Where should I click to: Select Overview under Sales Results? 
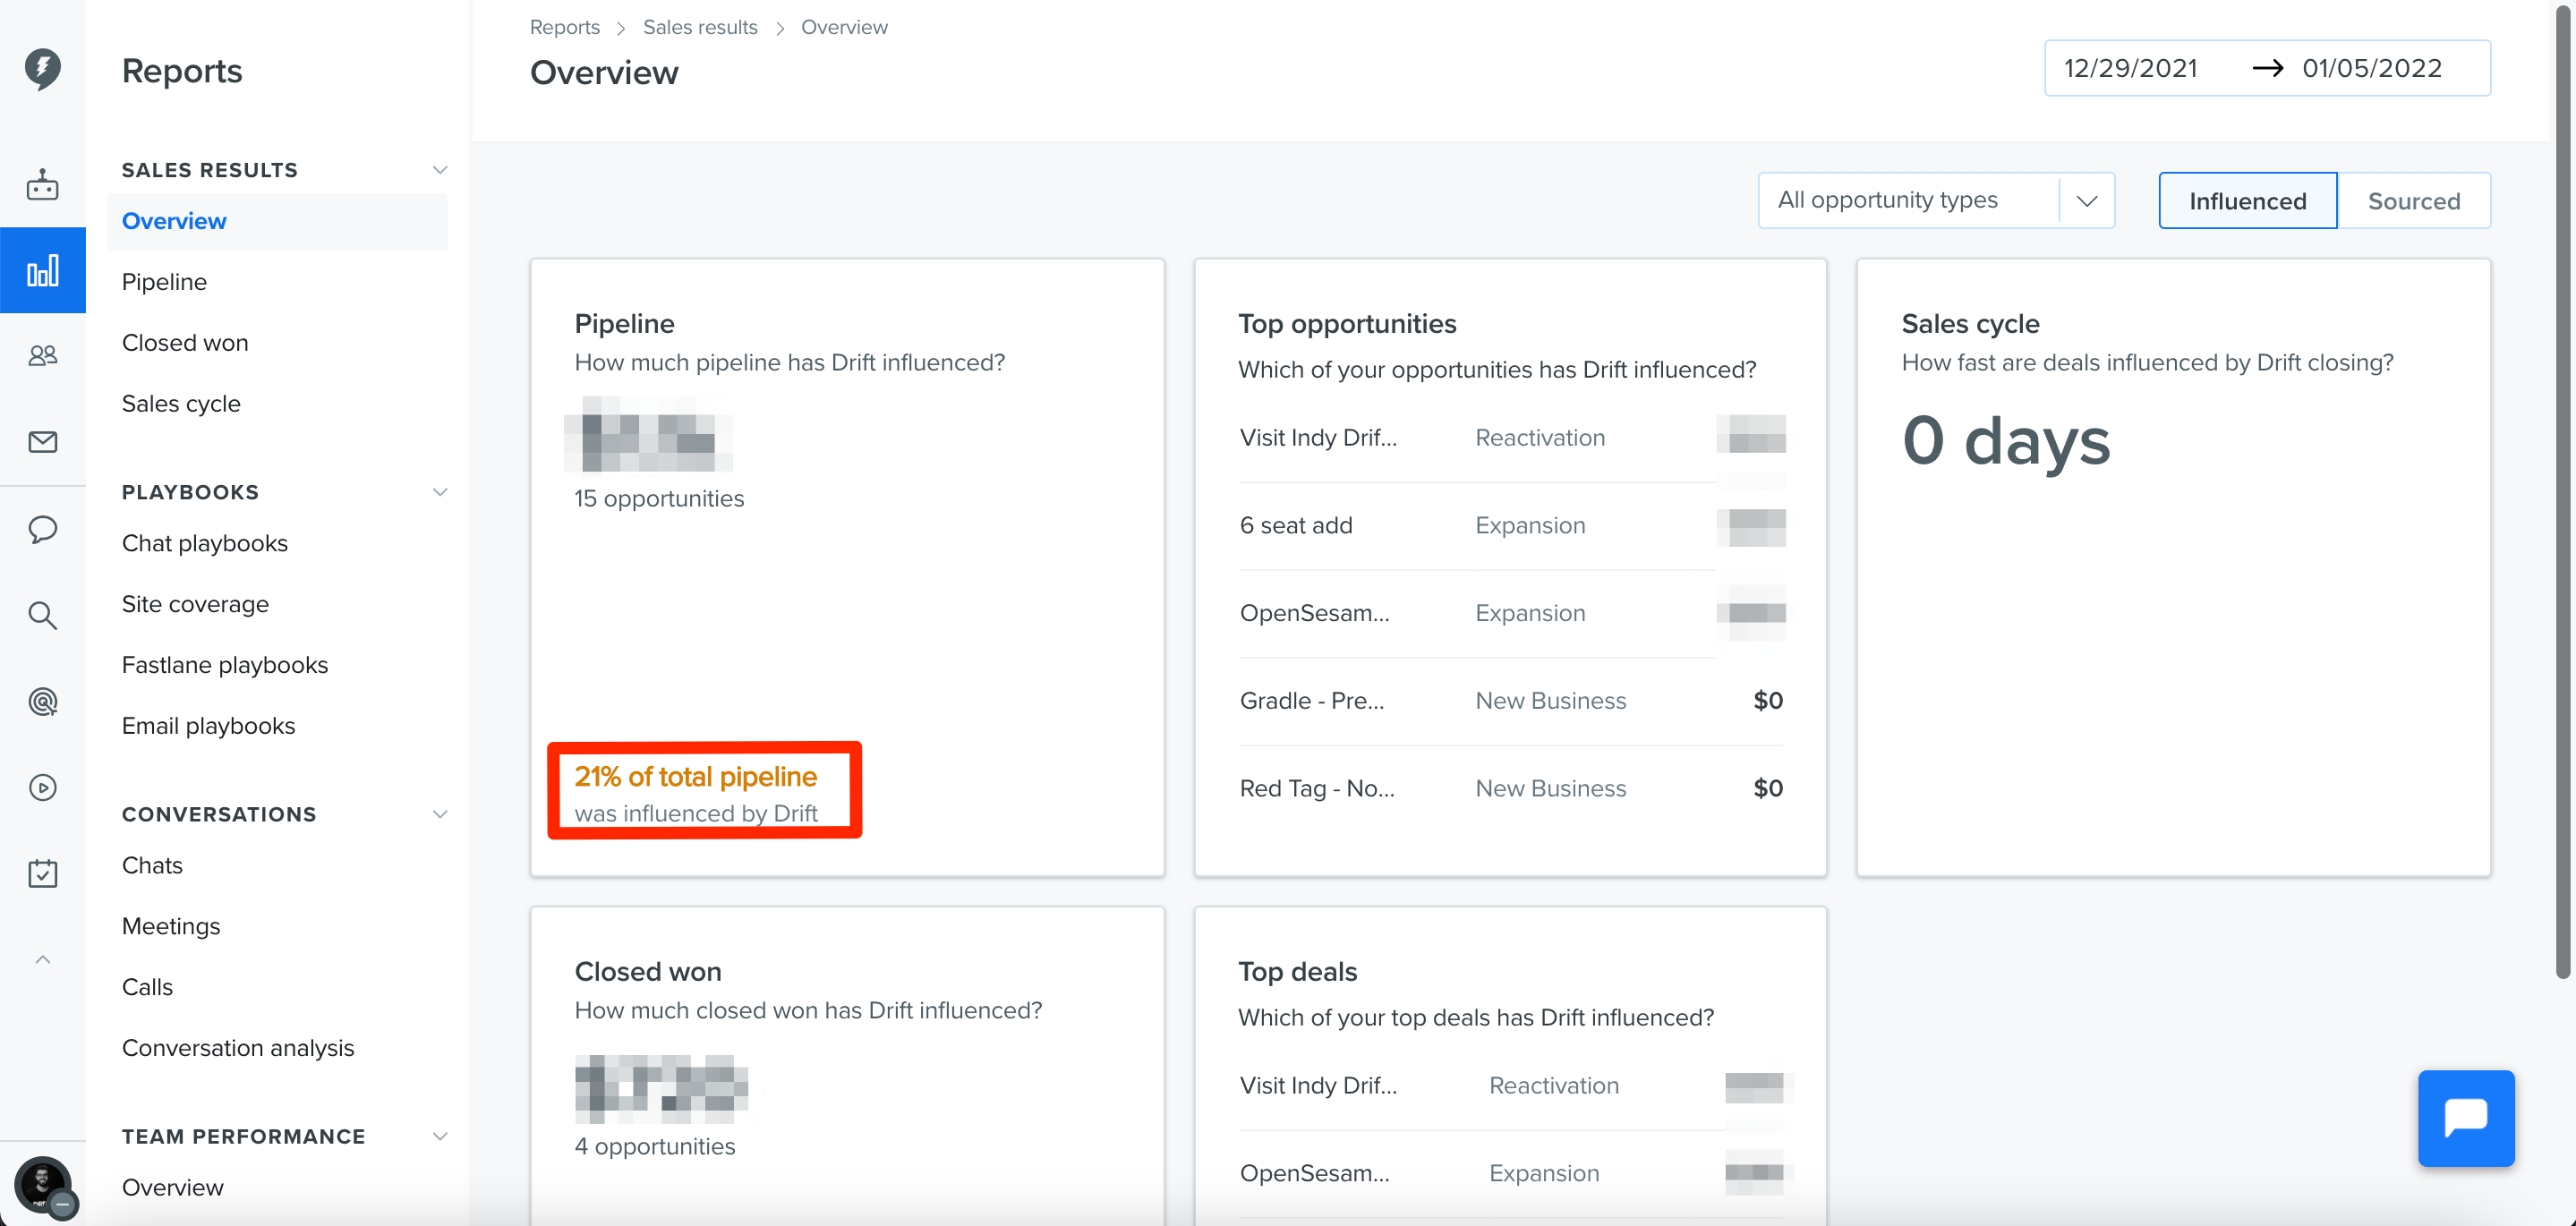[277, 221]
